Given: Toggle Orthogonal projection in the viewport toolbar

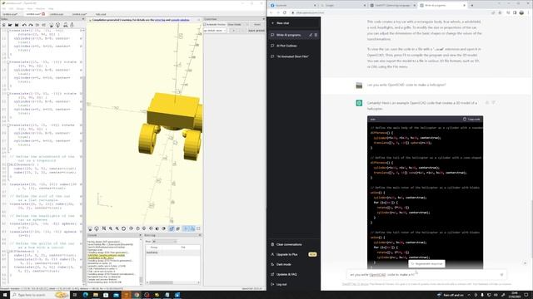Looking at the screenshot, I should (x=177, y=229).
